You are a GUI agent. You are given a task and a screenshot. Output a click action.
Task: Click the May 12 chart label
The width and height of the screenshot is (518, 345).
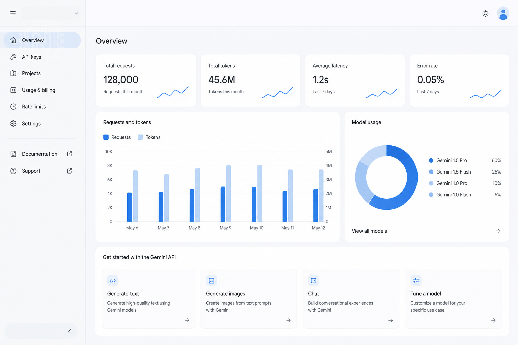click(318, 228)
